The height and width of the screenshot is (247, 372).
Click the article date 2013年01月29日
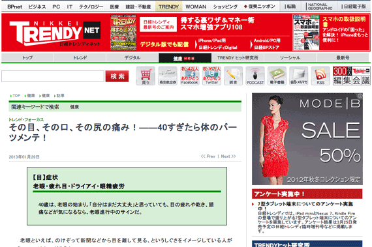coord(24,157)
